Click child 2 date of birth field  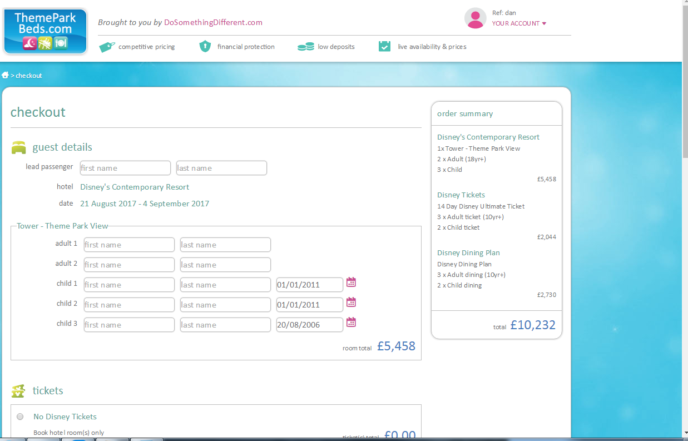tap(310, 305)
